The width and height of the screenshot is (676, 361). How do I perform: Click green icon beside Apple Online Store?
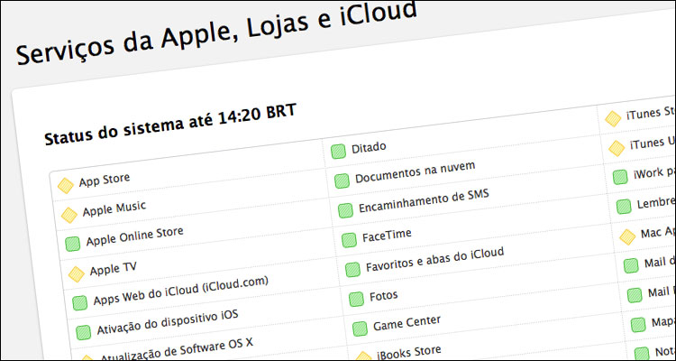73,244
